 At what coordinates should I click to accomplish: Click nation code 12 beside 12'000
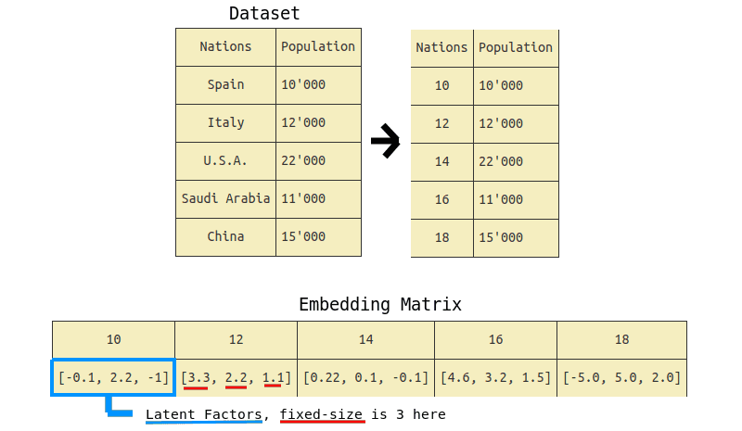pos(442,124)
